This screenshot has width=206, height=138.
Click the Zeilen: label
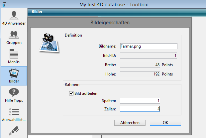click(110, 109)
